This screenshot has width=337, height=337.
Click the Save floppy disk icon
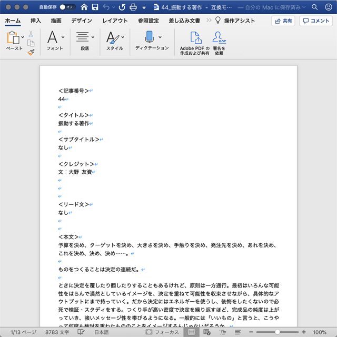pyautogui.click(x=95, y=7)
